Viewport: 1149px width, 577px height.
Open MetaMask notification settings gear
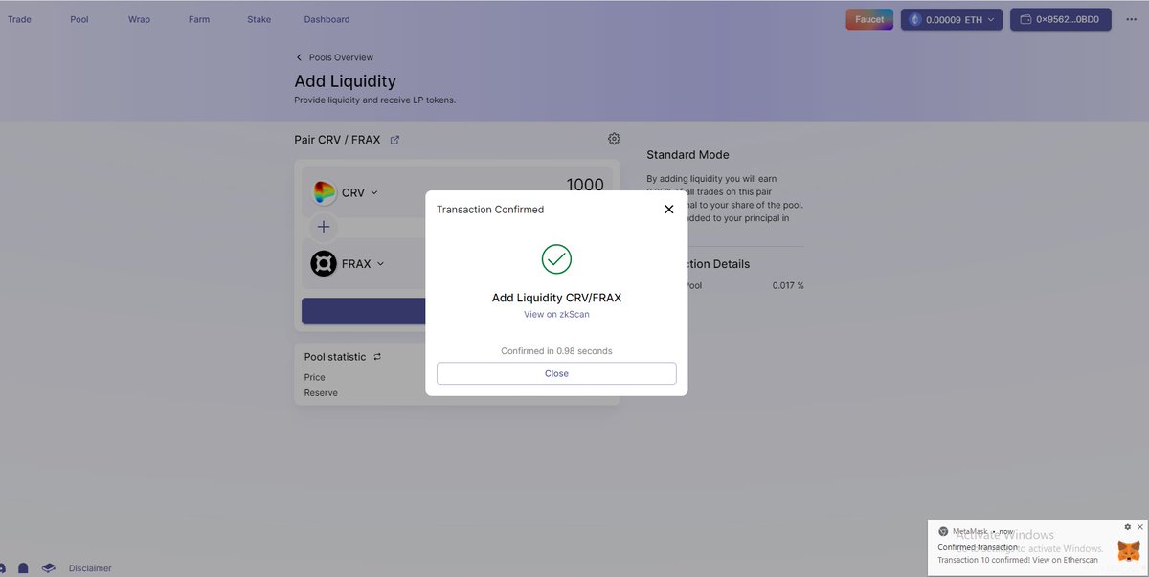1127,527
